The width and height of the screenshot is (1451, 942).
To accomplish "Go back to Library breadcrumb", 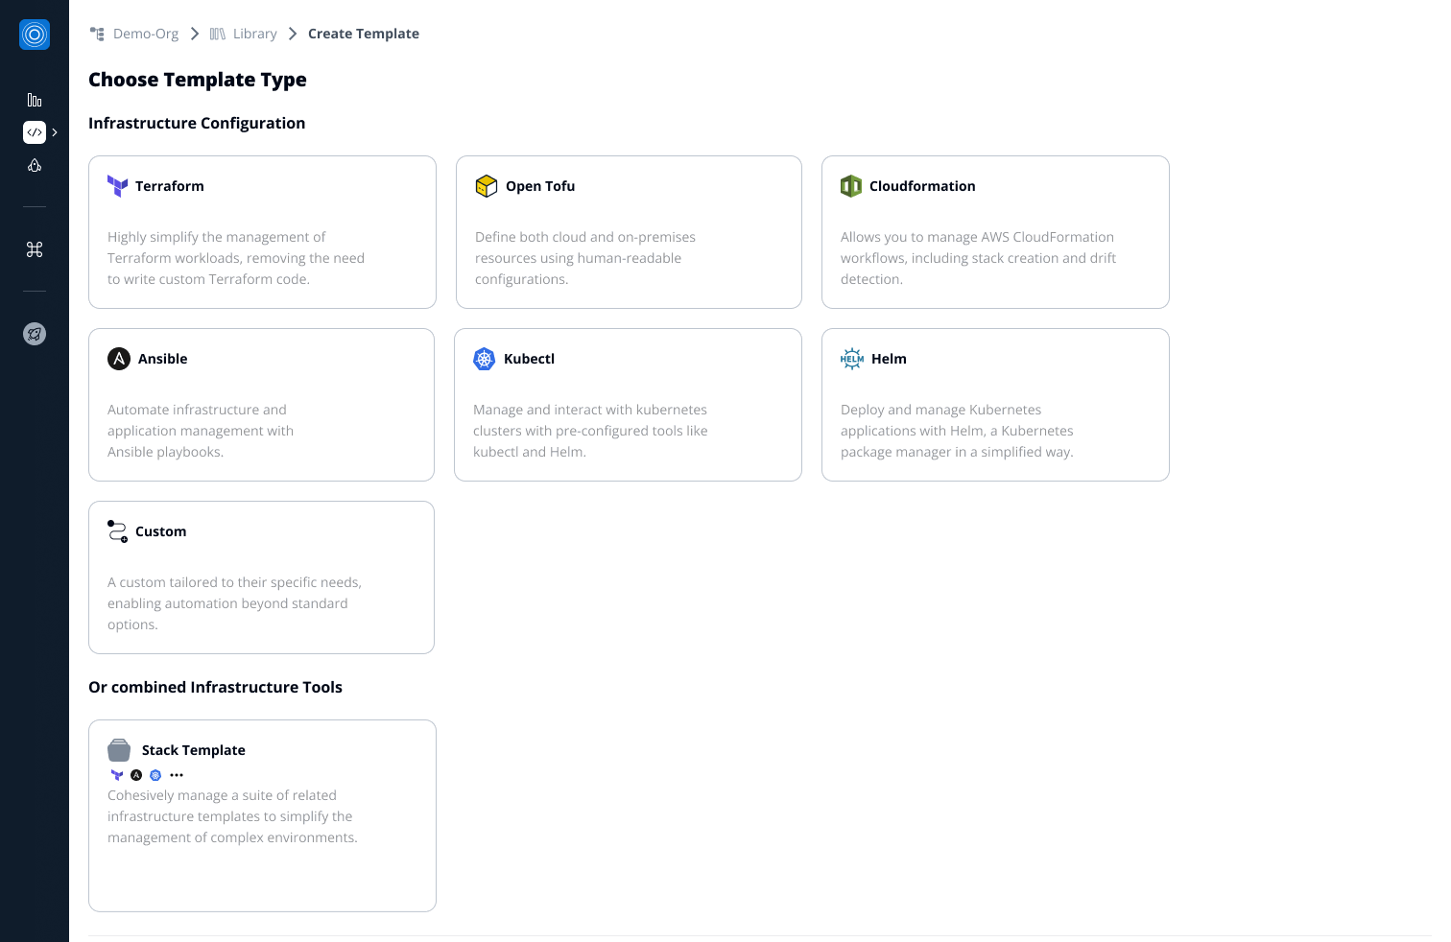I will pos(254,34).
